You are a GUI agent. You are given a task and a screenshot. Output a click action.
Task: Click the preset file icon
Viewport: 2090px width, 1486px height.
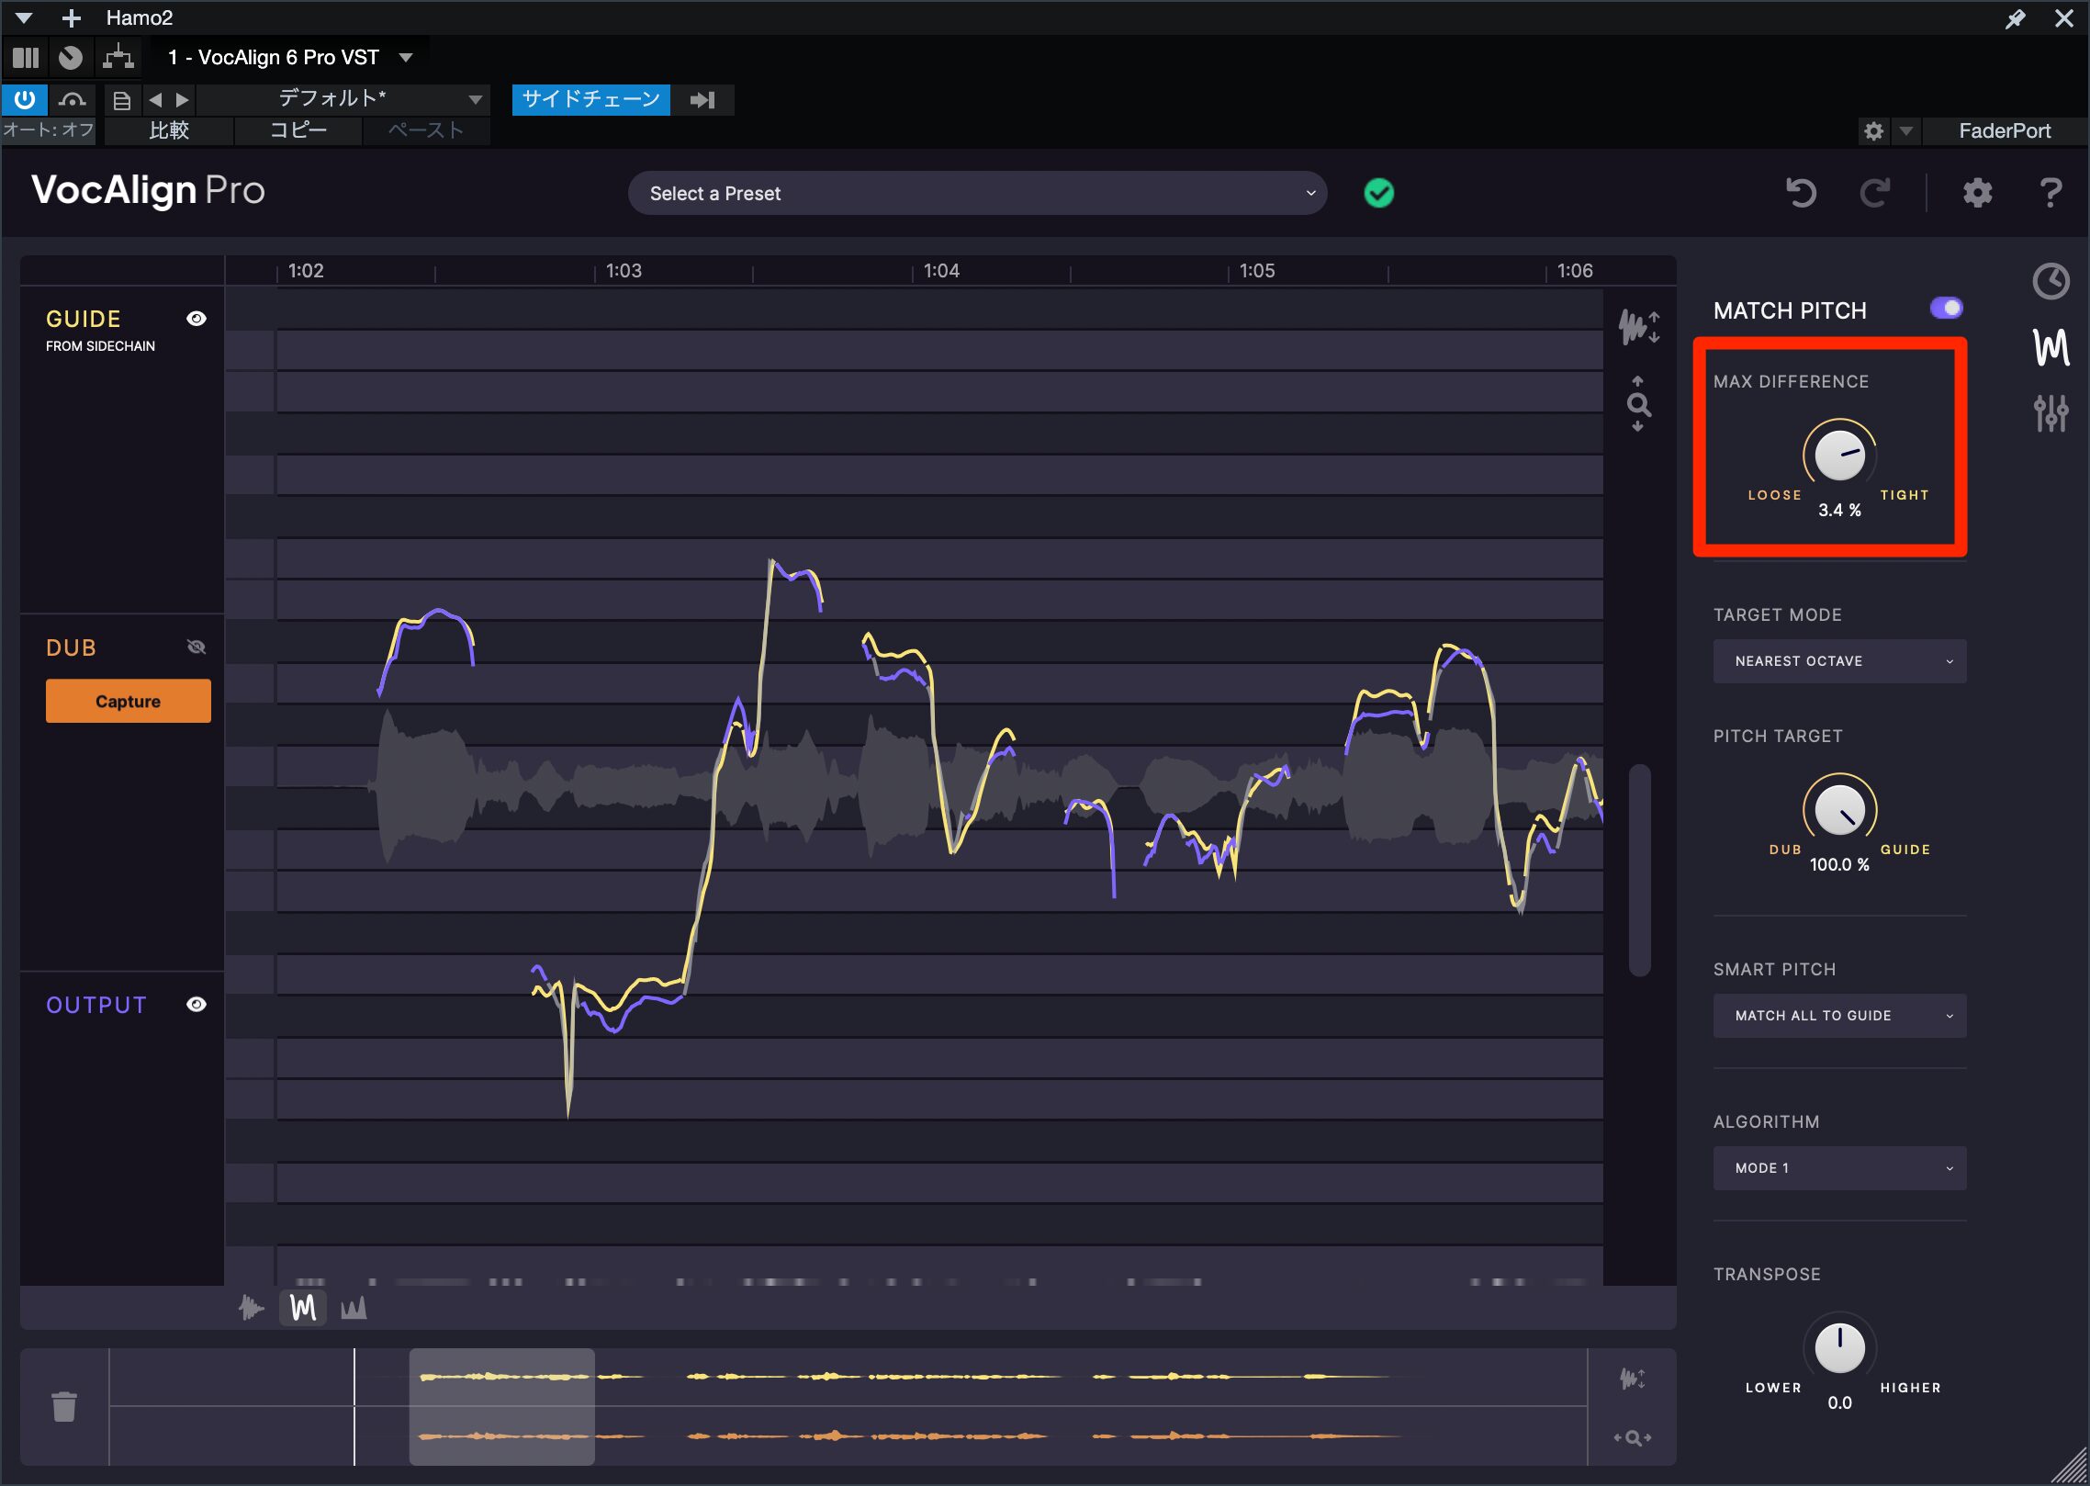(x=121, y=100)
